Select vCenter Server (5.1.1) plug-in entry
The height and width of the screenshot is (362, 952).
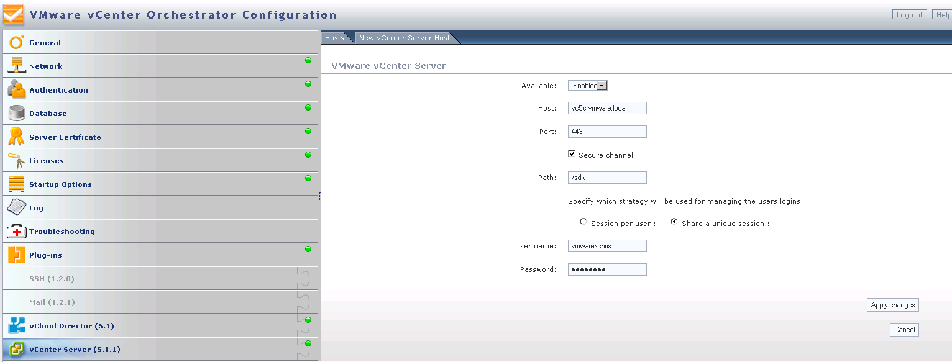[160, 349]
